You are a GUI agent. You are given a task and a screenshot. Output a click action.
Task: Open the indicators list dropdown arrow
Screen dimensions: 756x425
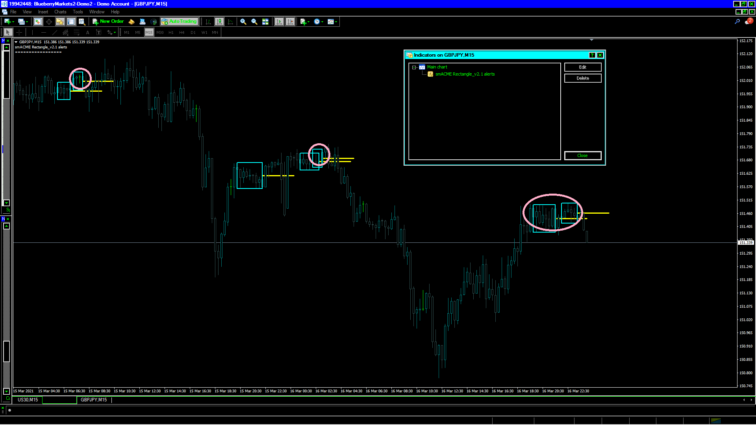coord(309,22)
